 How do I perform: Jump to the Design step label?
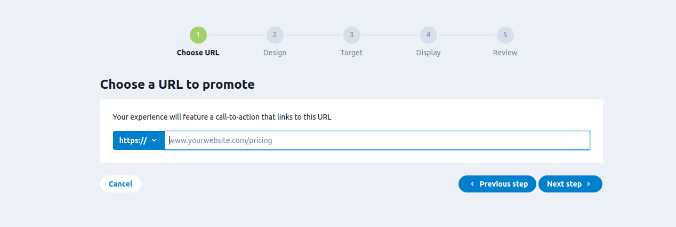tap(275, 53)
